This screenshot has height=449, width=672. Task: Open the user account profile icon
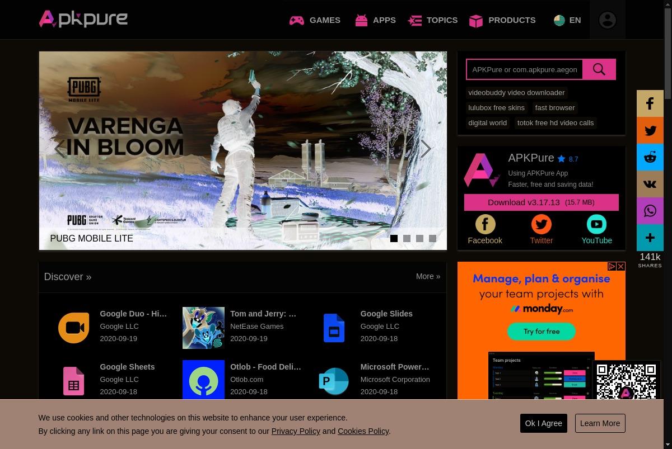pos(608,20)
